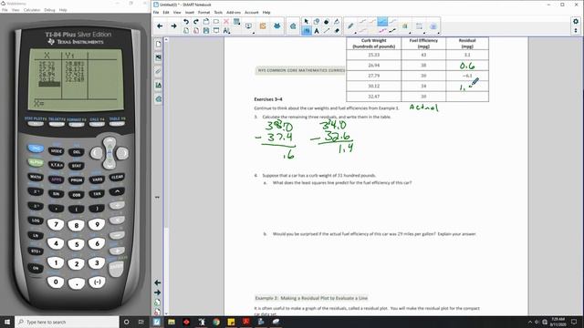Open the Add-ons menu

(x=234, y=12)
